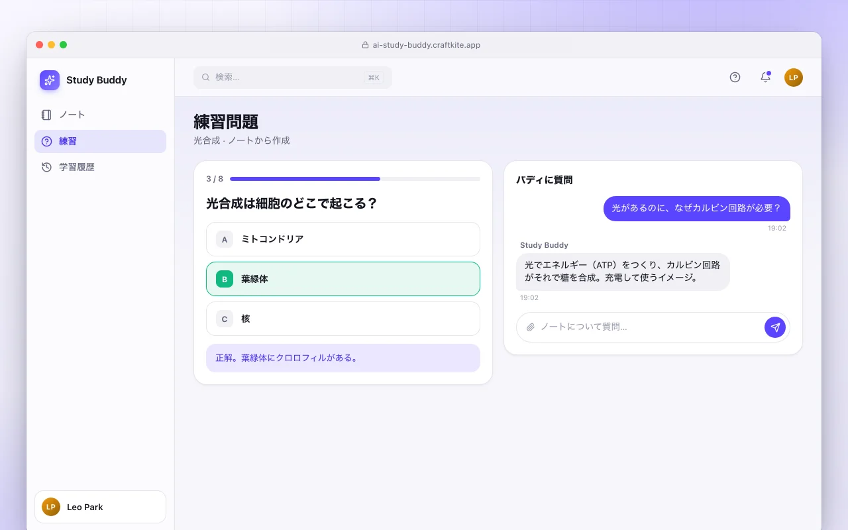
Task: Click the 練習問題 page heading
Action: (226, 122)
